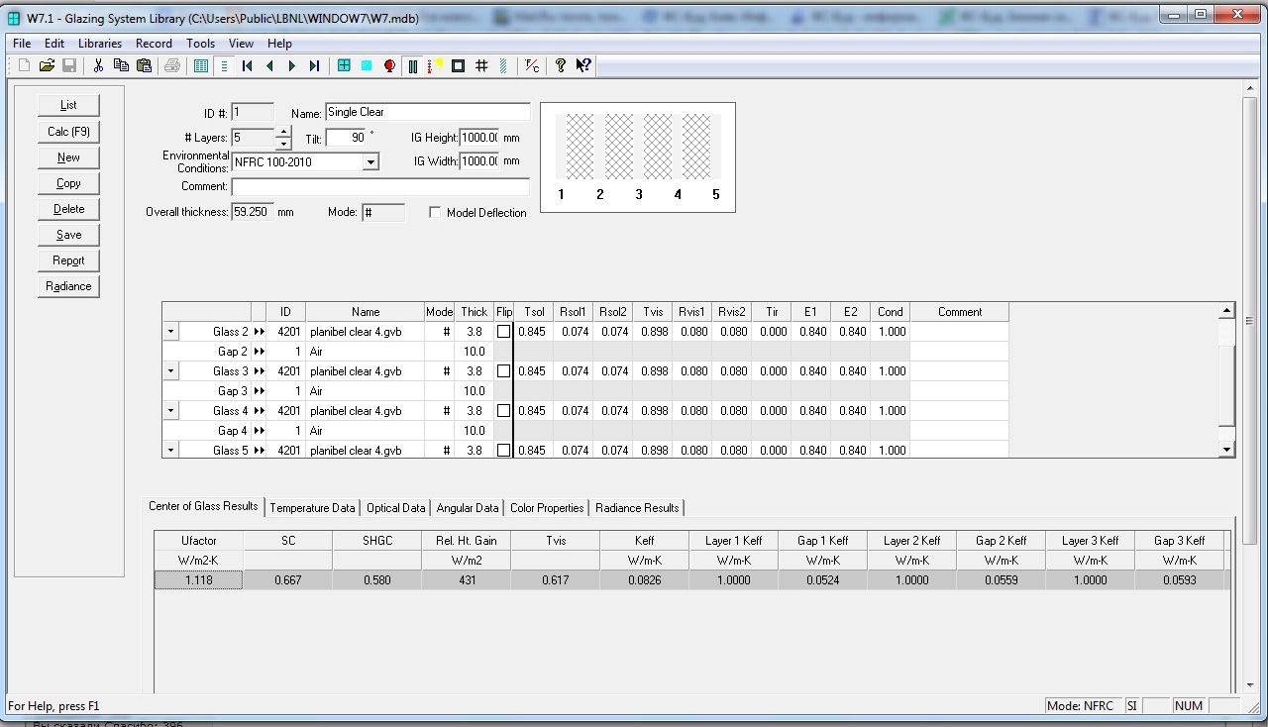Open the Glazing System Library icon
Image resolution: width=1268 pixels, height=727 pixels.
pyautogui.click(x=412, y=65)
